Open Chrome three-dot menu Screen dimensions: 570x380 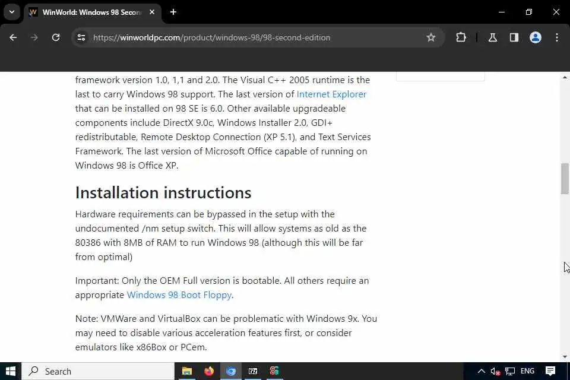(557, 37)
